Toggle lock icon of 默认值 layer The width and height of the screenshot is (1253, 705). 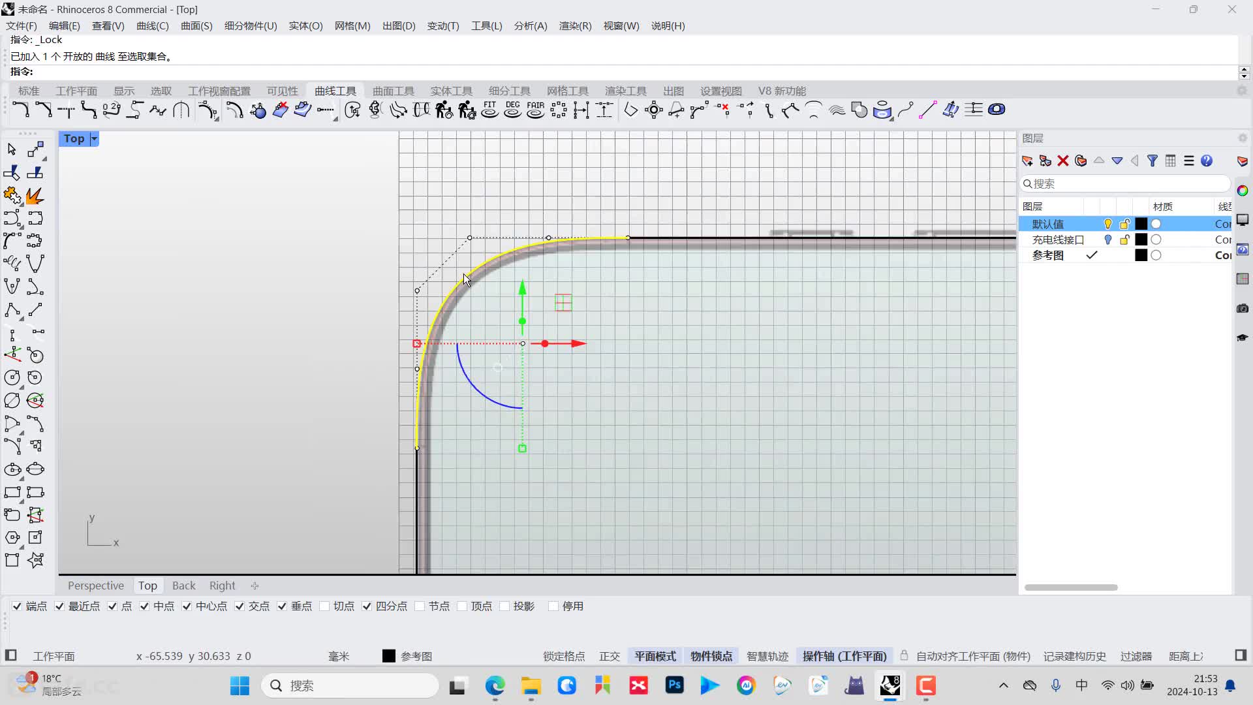tap(1124, 224)
